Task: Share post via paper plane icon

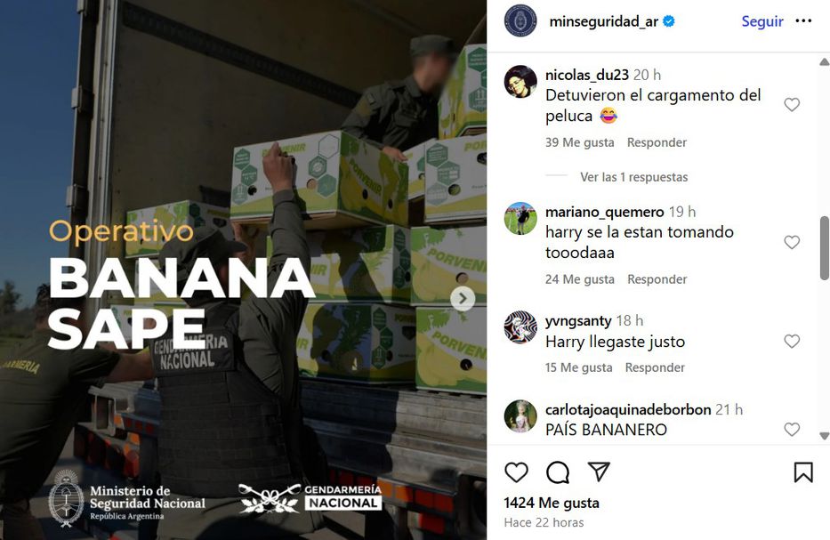Action: (x=599, y=471)
